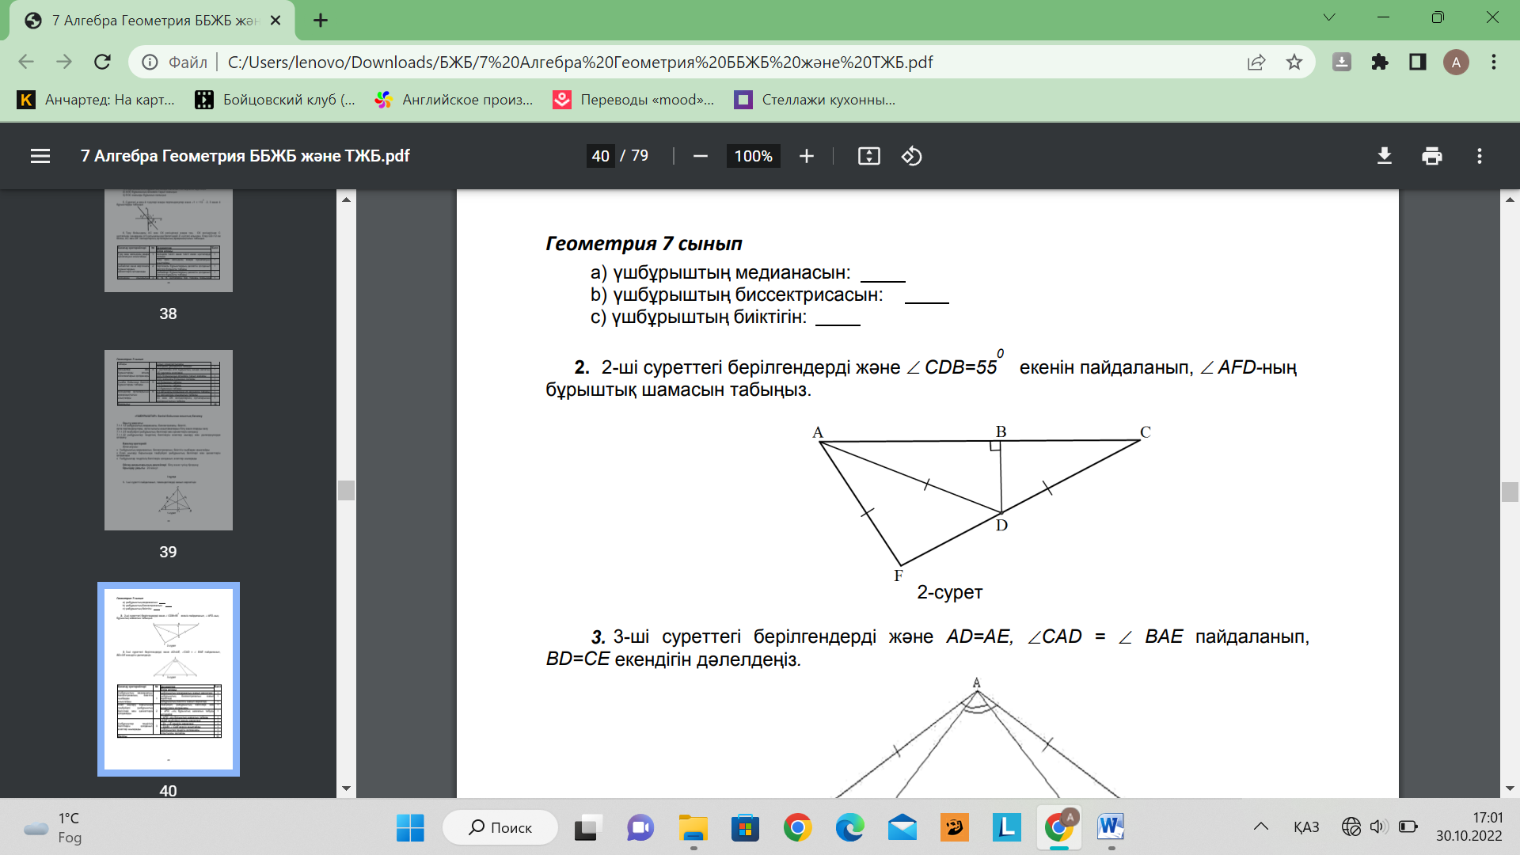Open the Стеллажи кухонны... bookmark
Viewport: 1520px width, 855px height.
pos(815,100)
